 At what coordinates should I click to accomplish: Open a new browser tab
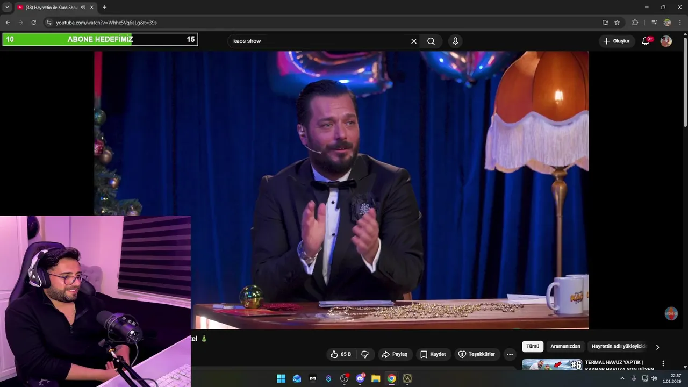tap(104, 7)
